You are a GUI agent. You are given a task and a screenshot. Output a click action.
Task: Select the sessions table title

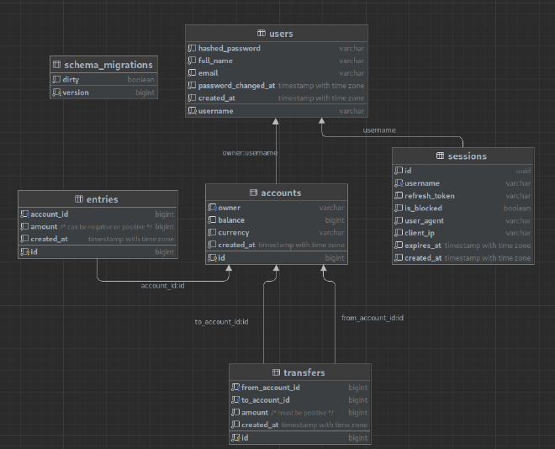pos(468,156)
